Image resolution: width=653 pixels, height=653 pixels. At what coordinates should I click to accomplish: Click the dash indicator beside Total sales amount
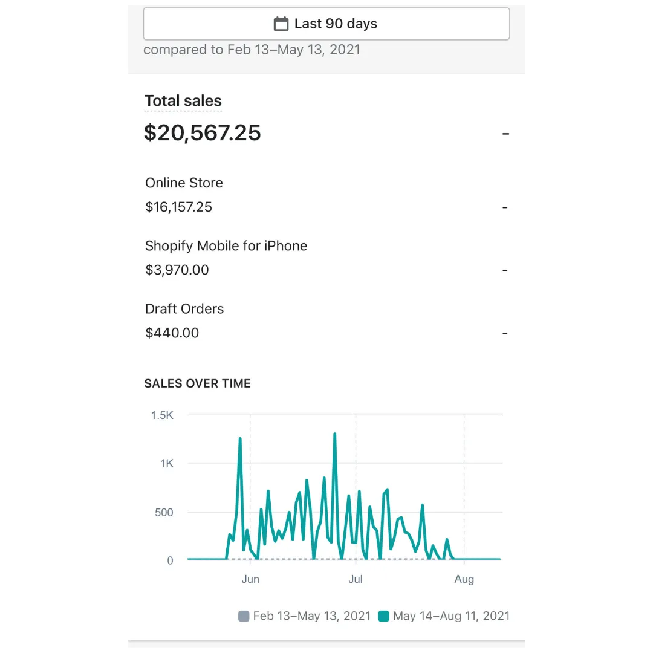(x=506, y=133)
